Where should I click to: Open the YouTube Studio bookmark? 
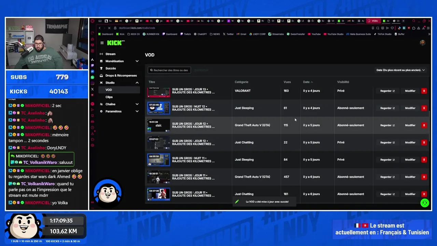point(333,34)
